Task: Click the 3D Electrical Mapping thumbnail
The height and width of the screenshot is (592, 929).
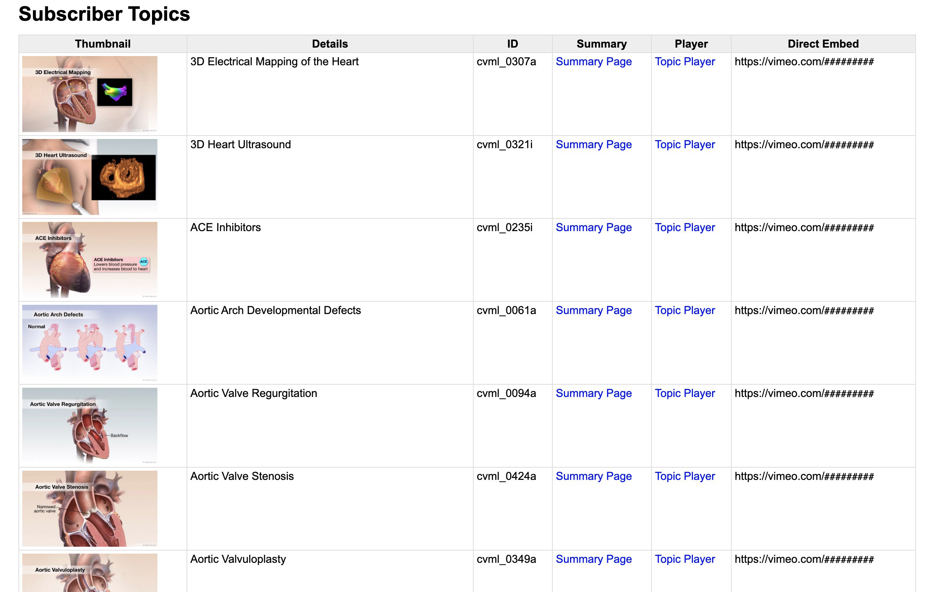Action: click(89, 94)
